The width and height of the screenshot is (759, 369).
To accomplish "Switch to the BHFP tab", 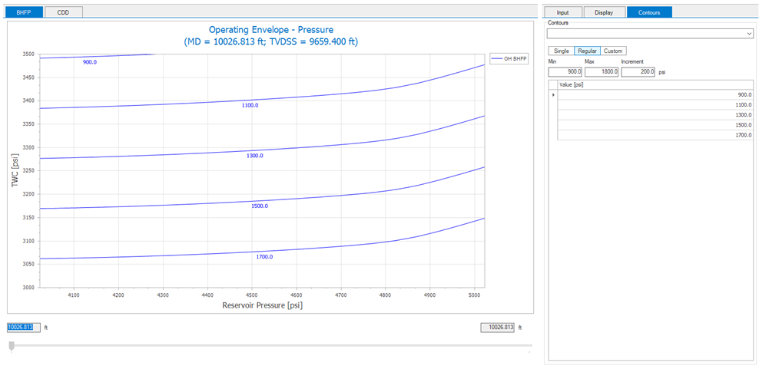I will (24, 12).
